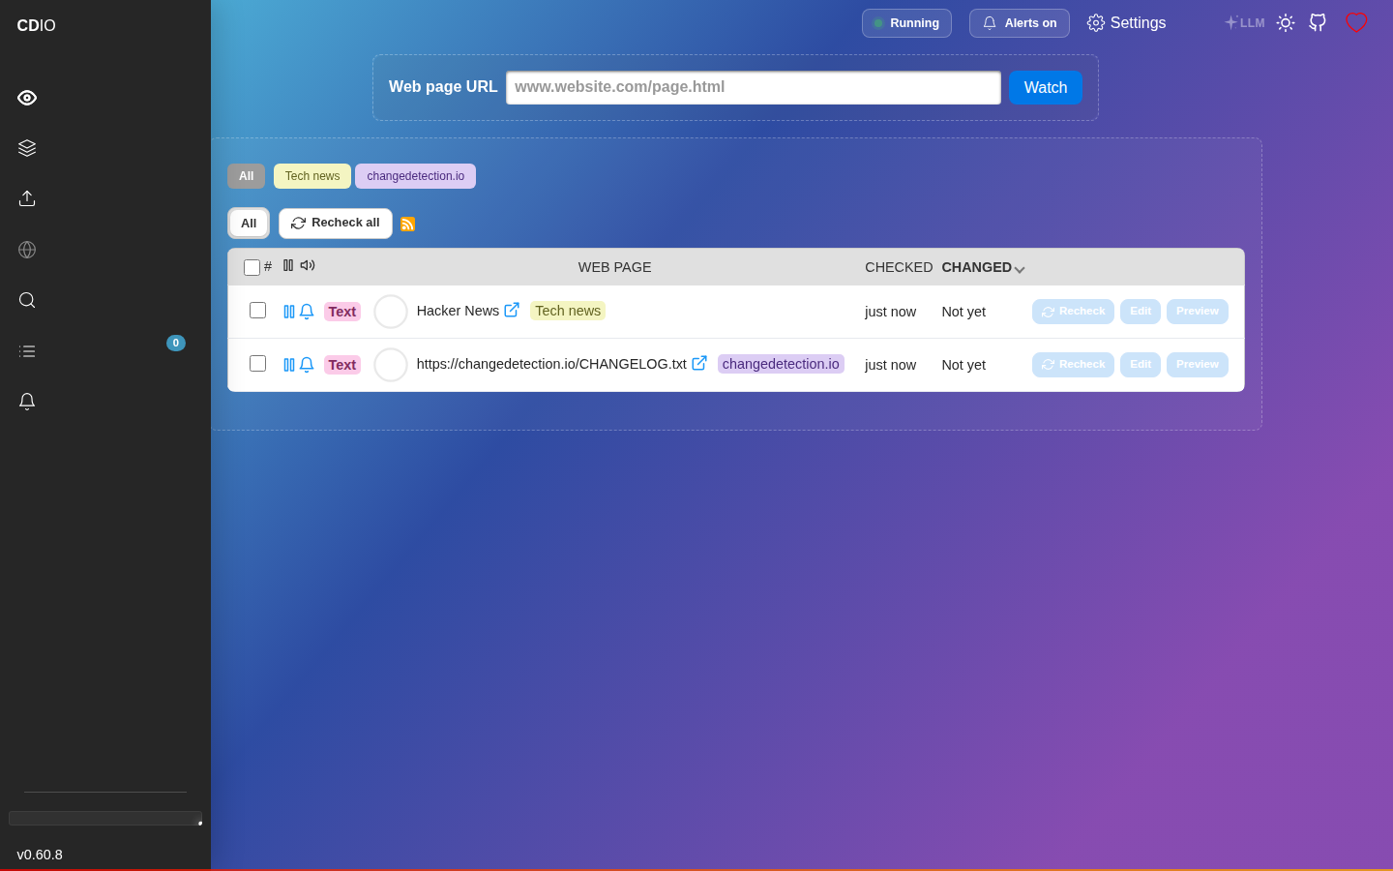This screenshot has height=871, width=1393.
Task: Pause the Hacker News watch
Action: coord(288,312)
